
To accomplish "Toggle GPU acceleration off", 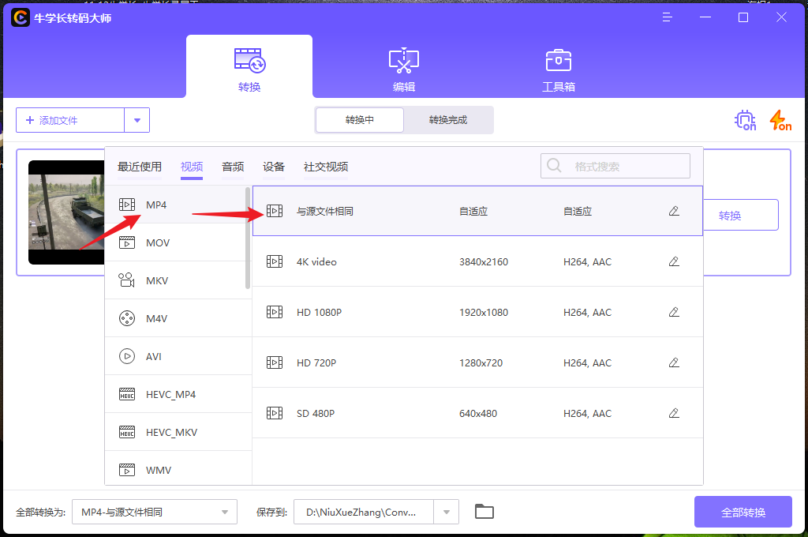I will pos(744,120).
